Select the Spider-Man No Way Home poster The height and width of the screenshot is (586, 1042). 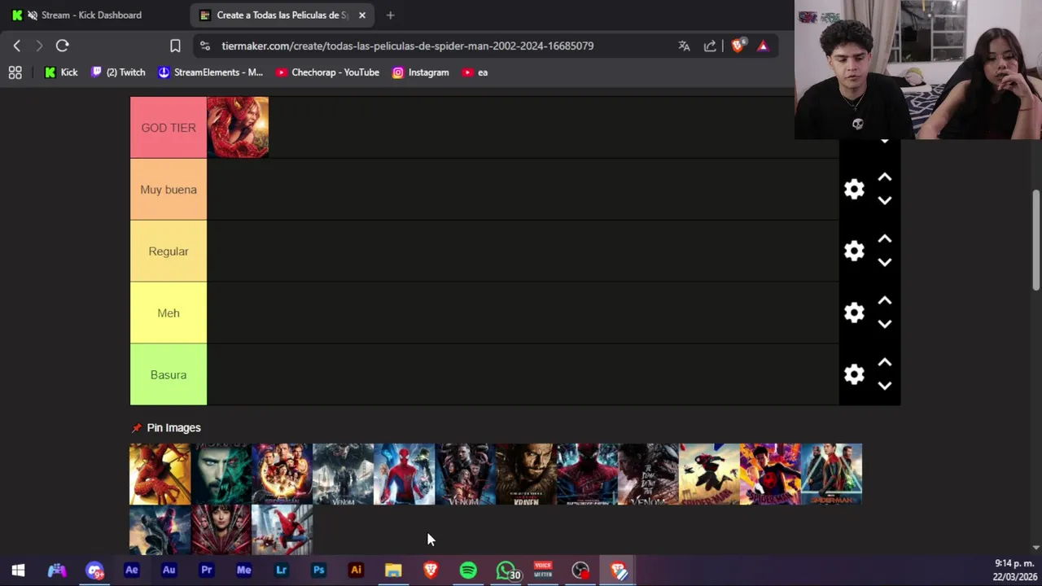tap(282, 474)
